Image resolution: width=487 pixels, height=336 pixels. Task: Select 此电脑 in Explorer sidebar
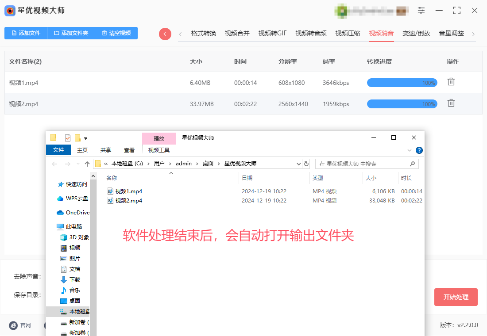click(70, 227)
